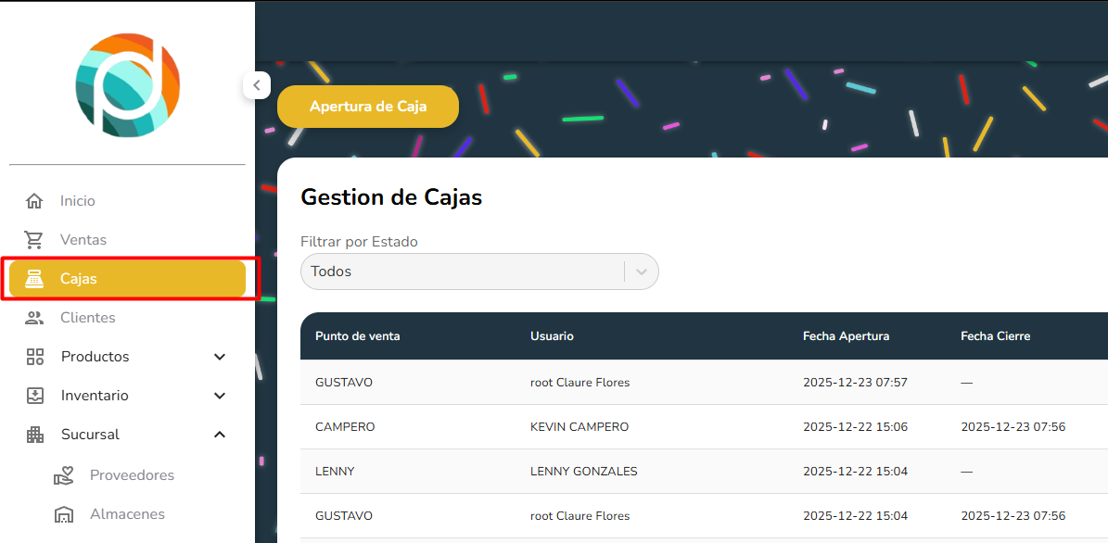Viewport: 1108px width, 543px height.
Task: Collapse the sidebar with the arrow button
Action: (257, 85)
